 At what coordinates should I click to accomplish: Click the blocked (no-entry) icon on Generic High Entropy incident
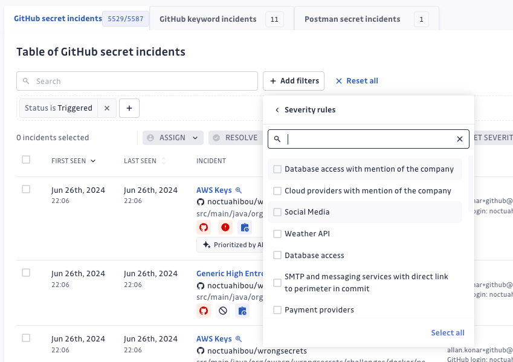pyautogui.click(x=224, y=311)
